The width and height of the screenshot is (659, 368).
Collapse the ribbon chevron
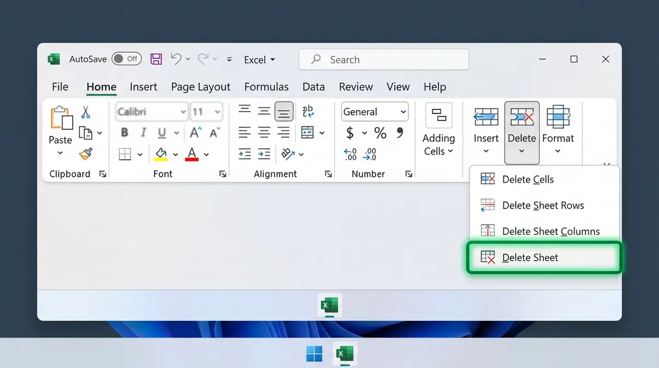coord(606,164)
